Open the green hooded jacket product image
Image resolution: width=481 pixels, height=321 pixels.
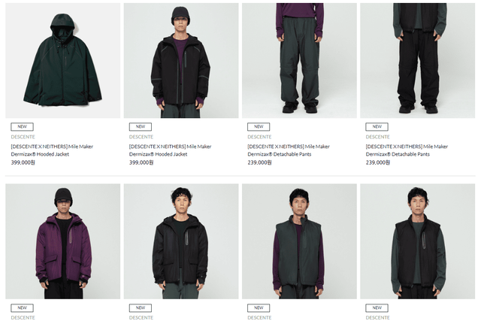62,60
